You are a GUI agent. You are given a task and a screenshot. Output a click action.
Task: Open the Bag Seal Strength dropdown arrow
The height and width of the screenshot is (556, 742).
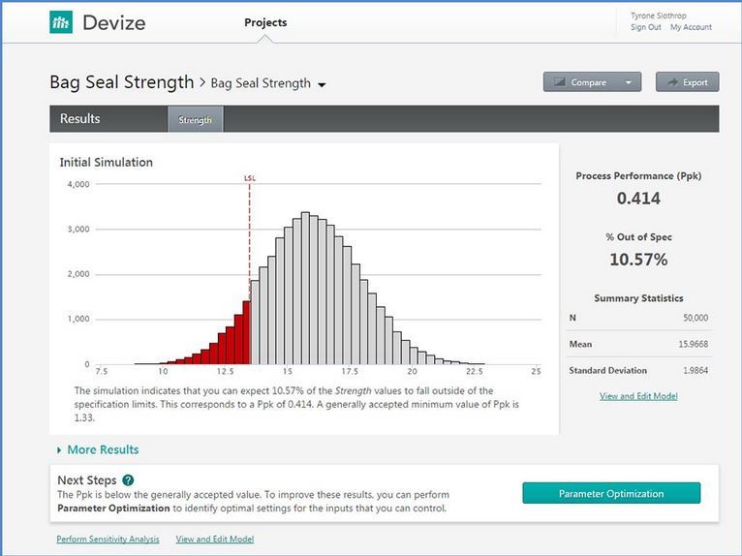(x=322, y=85)
